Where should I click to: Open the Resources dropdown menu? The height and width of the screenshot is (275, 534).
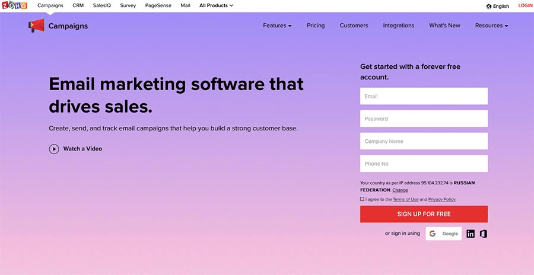coord(491,25)
